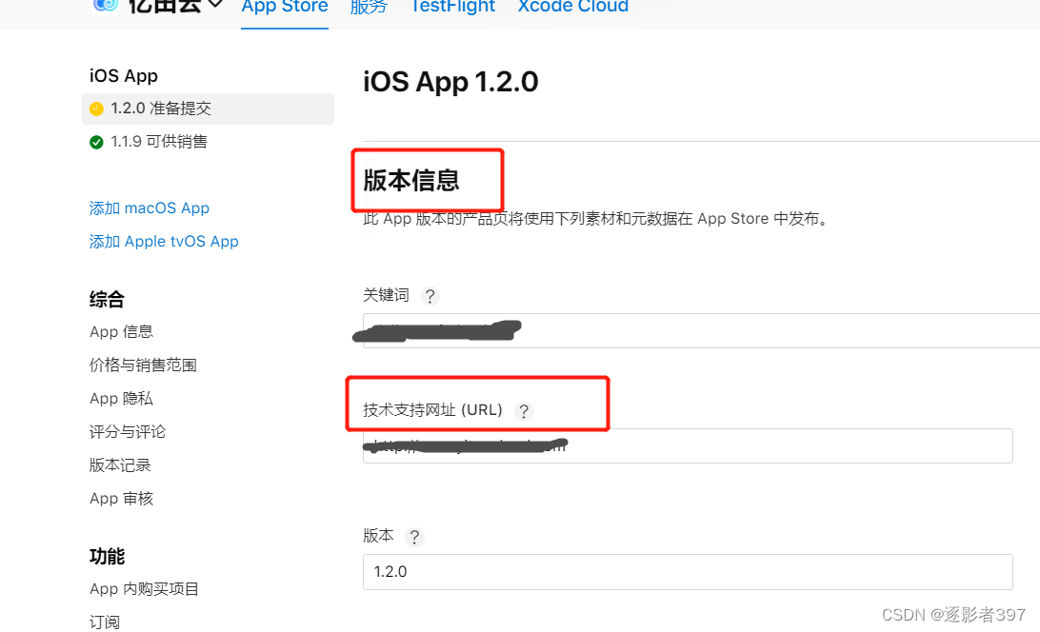This screenshot has height=632, width=1040.
Task: Click the 添加 macOS App link
Action: tap(150, 208)
